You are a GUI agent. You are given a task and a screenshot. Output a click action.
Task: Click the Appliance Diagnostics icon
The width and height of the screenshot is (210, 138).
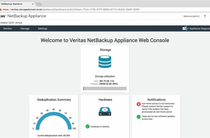point(185,28)
